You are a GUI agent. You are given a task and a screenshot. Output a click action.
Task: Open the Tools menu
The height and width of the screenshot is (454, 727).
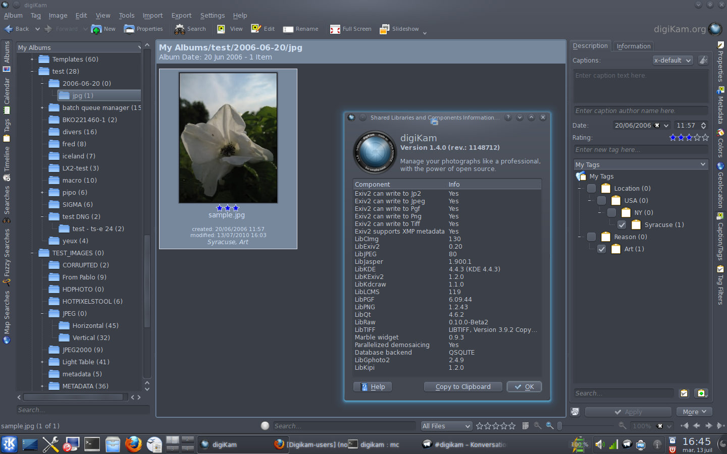coord(126,16)
